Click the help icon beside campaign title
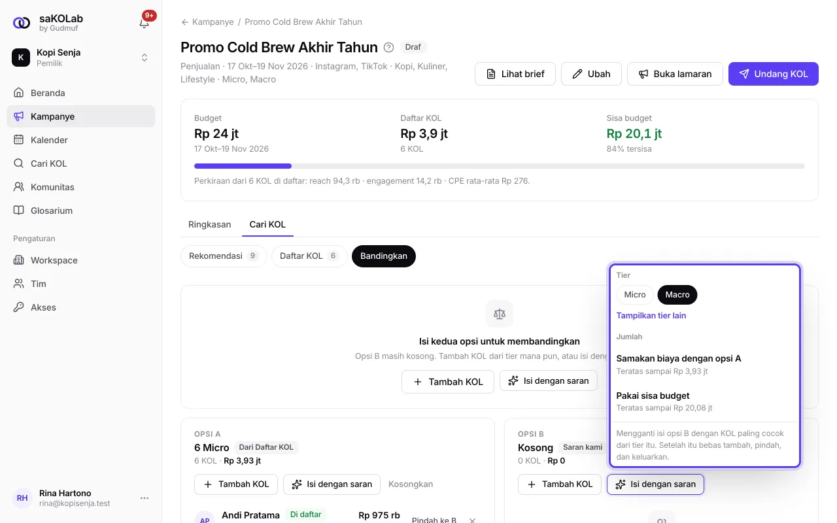This screenshot has height=523, width=837. click(x=388, y=47)
